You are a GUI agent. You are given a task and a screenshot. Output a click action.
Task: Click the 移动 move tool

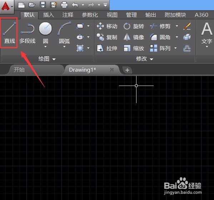[x=107, y=26]
